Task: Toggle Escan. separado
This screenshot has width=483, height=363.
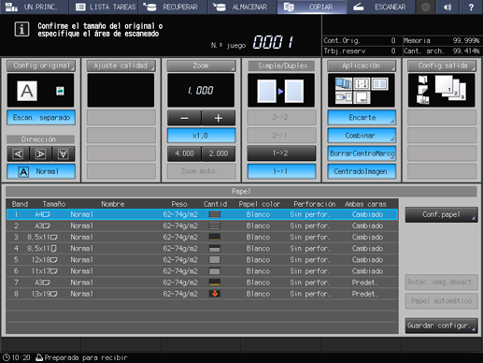Action: tap(41, 118)
